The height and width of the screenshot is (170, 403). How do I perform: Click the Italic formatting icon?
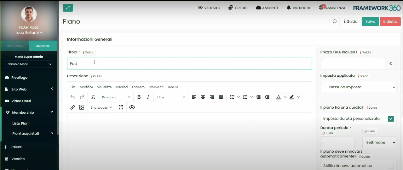point(148,97)
